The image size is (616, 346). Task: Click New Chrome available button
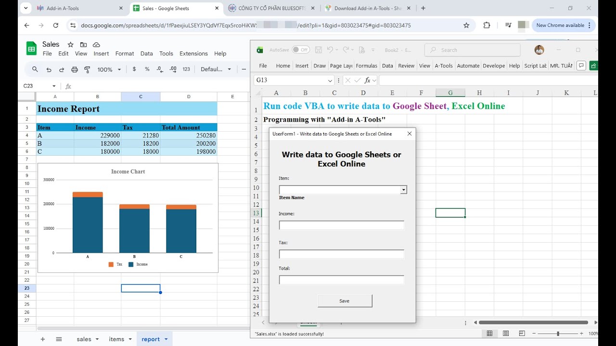pos(564,25)
